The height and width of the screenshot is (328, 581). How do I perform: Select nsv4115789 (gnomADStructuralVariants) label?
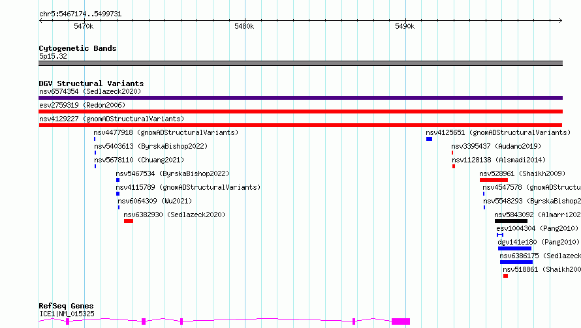pyautogui.click(x=188, y=187)
